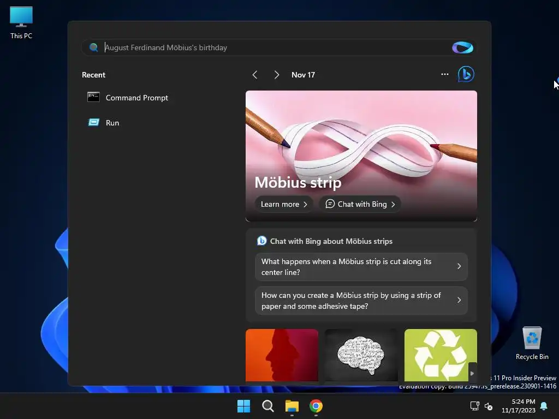Expand chevron on the cut-along-center-line question

pyautogui.click(x=459, y=266)
